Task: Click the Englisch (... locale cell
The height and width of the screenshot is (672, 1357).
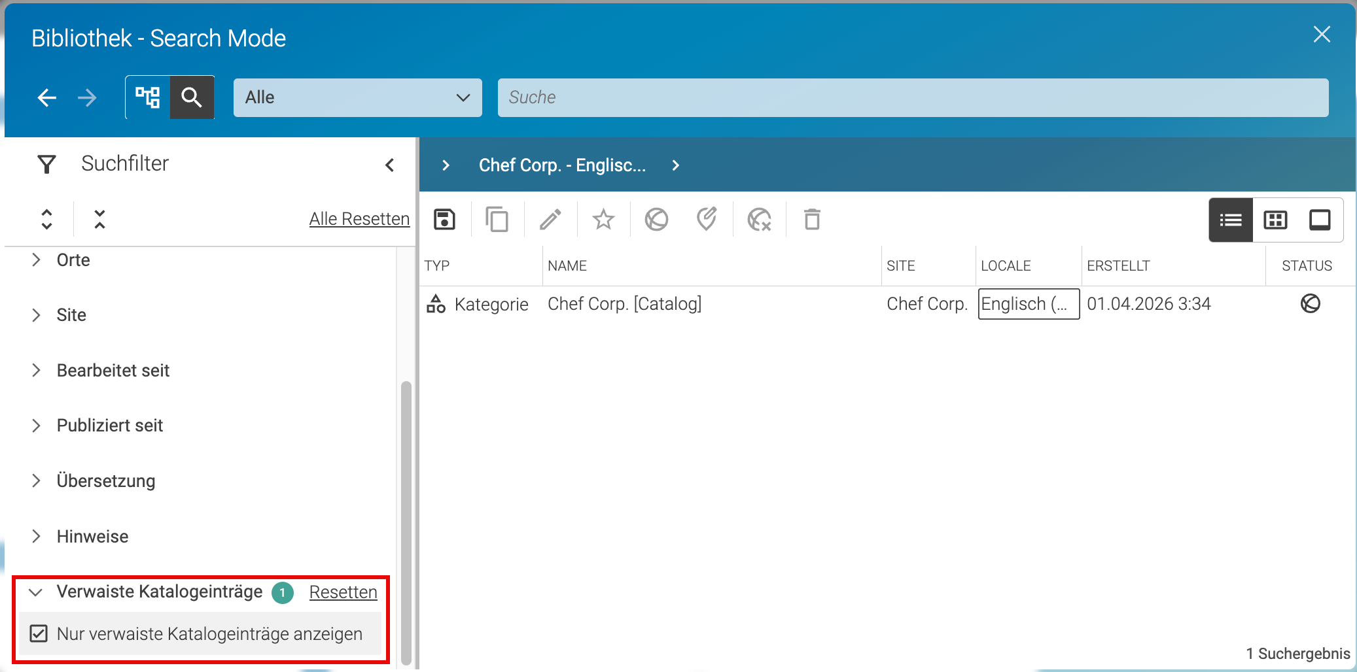Action: point(1029,304)
